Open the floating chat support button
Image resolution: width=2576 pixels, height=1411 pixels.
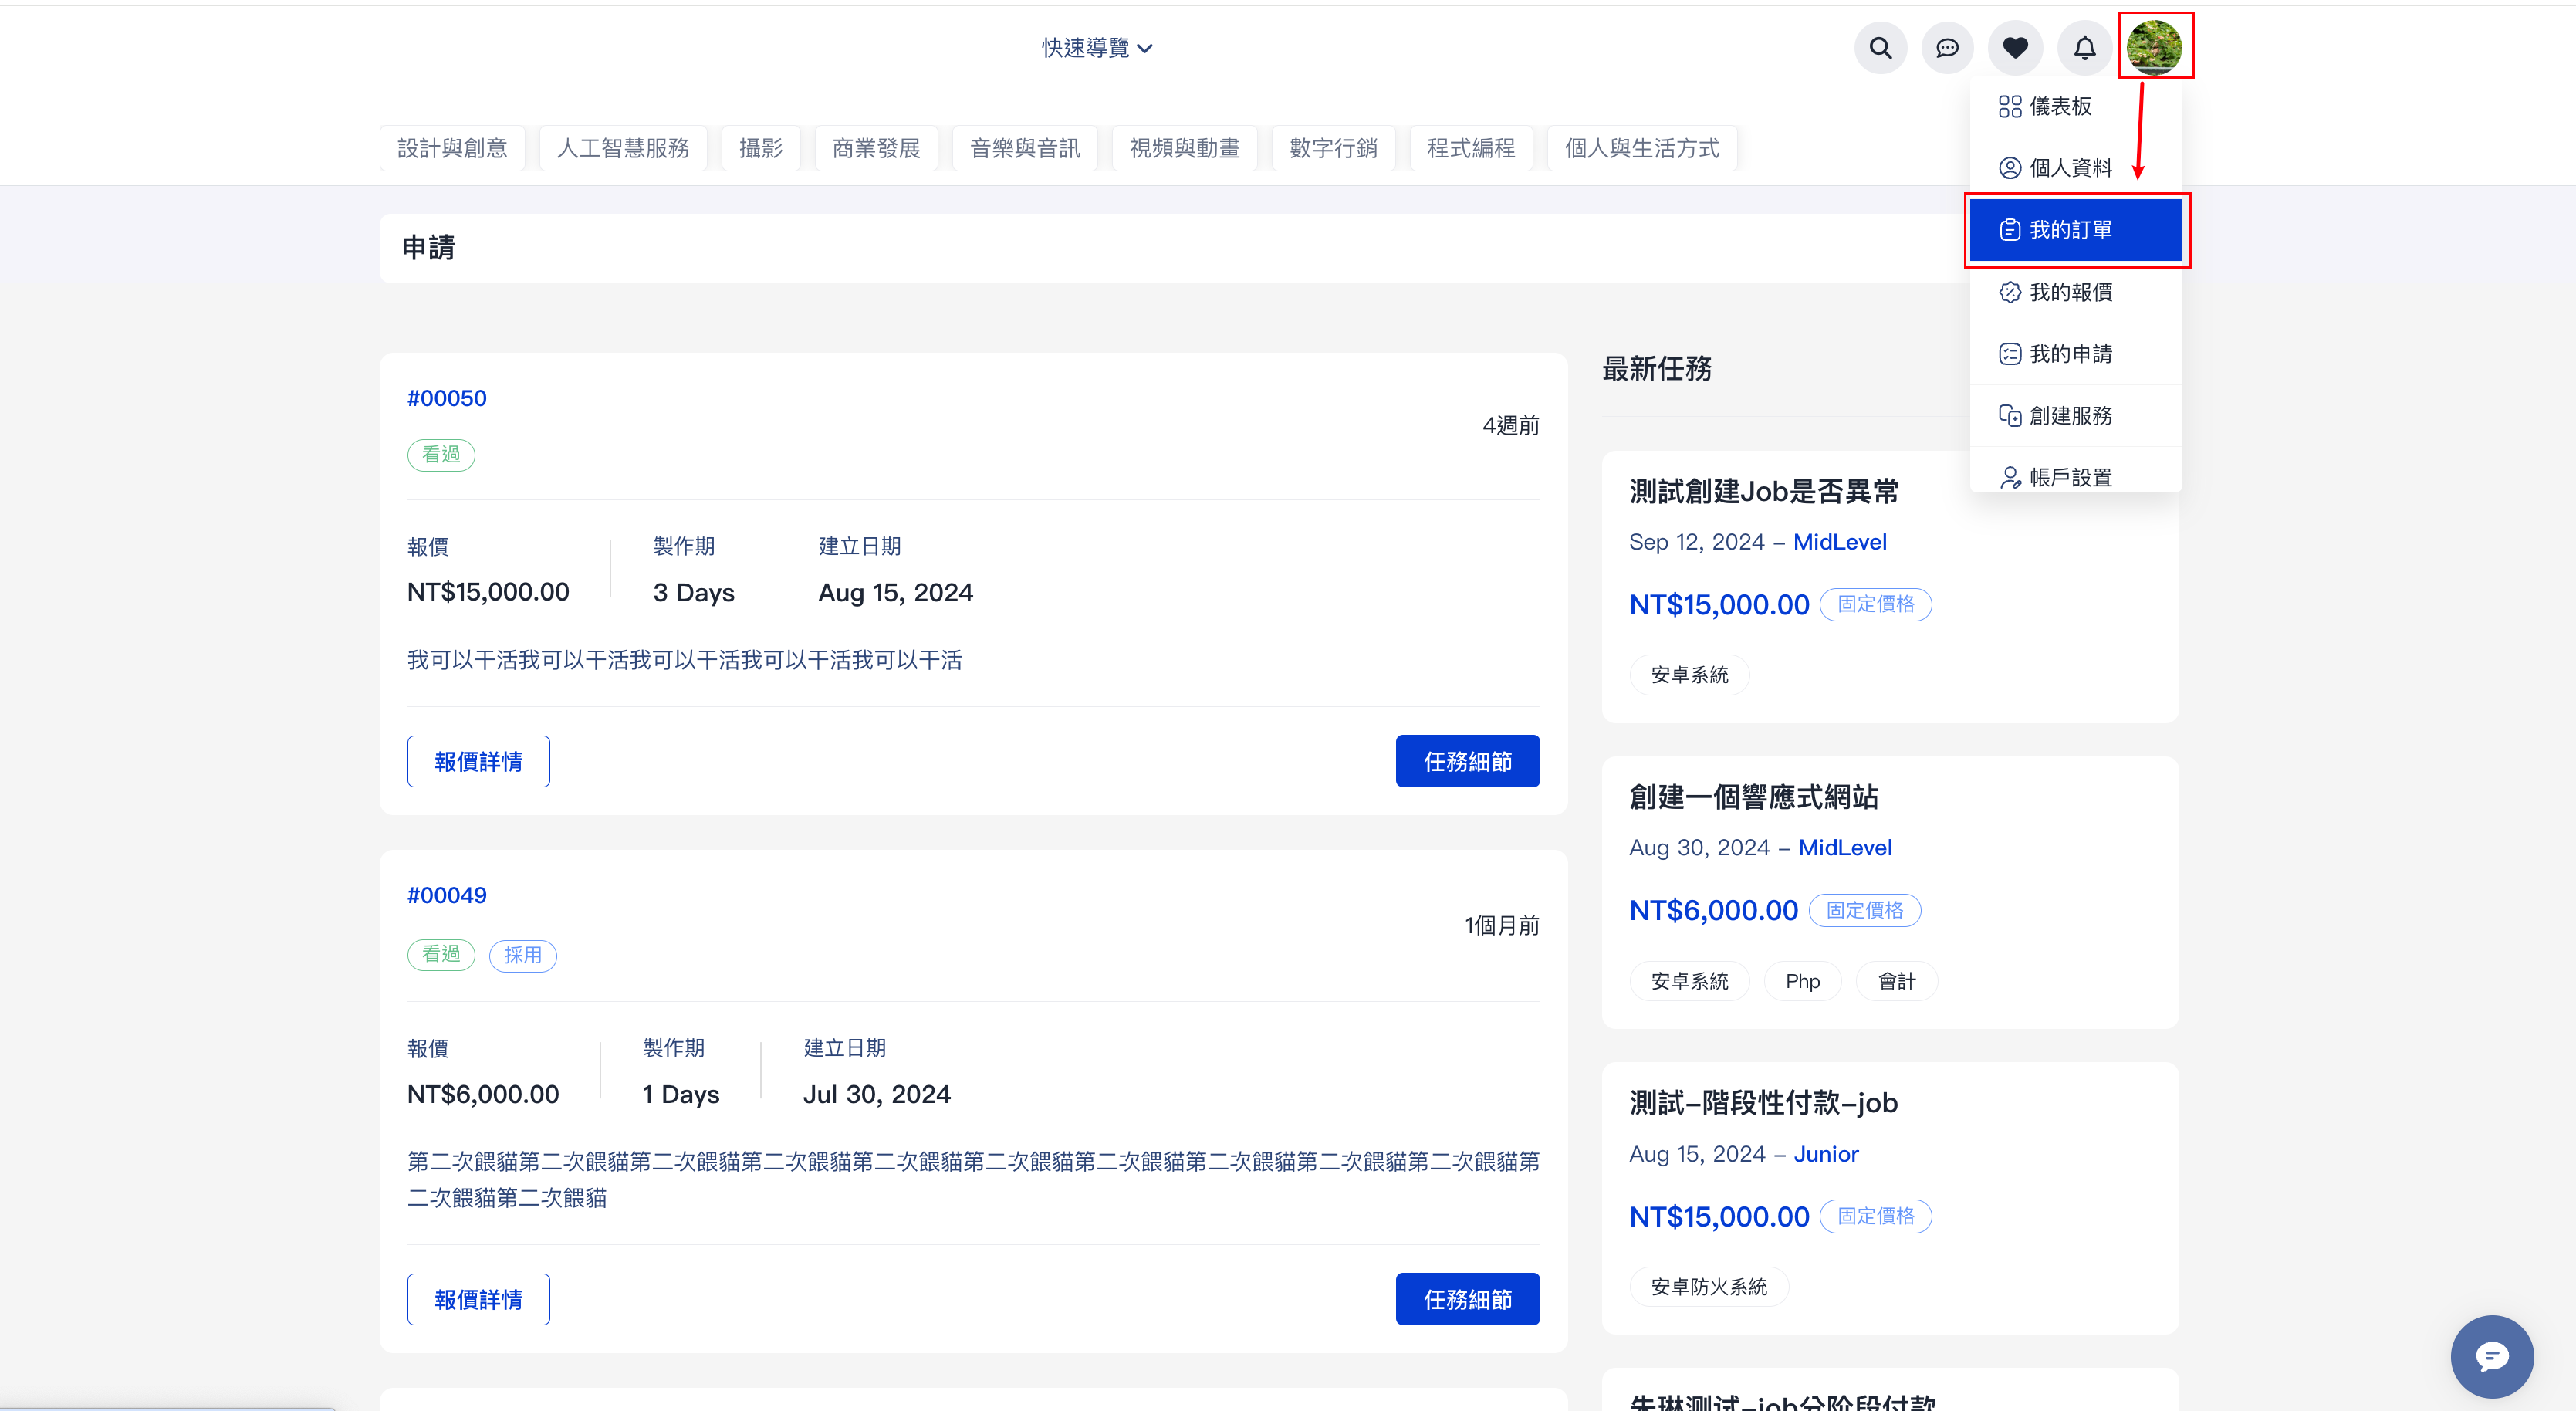2491,1356
